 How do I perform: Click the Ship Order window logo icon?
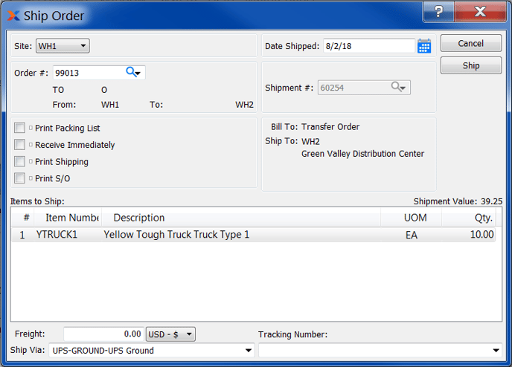(13, 16)
